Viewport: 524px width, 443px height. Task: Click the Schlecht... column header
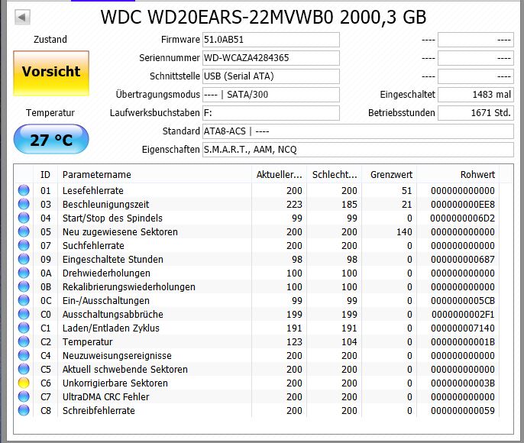pos(335,175)
